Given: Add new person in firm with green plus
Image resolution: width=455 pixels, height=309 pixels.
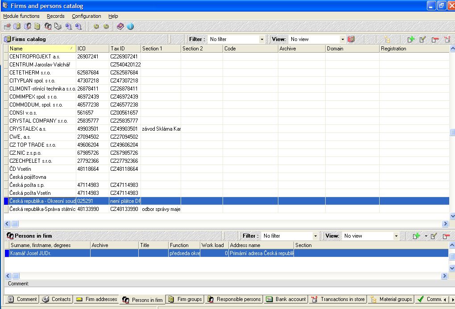Looking at the screenshot, I should 416,236.
